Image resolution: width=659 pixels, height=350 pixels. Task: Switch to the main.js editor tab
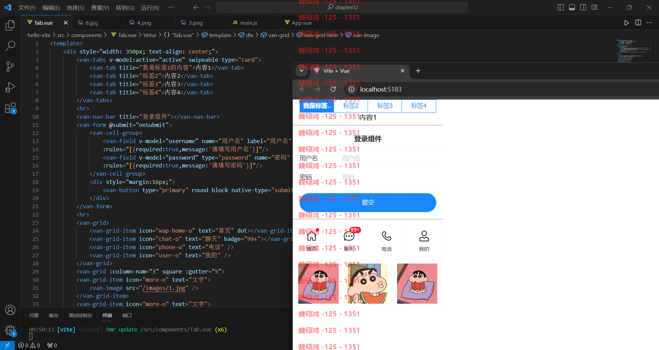click(x=252, y=23)
